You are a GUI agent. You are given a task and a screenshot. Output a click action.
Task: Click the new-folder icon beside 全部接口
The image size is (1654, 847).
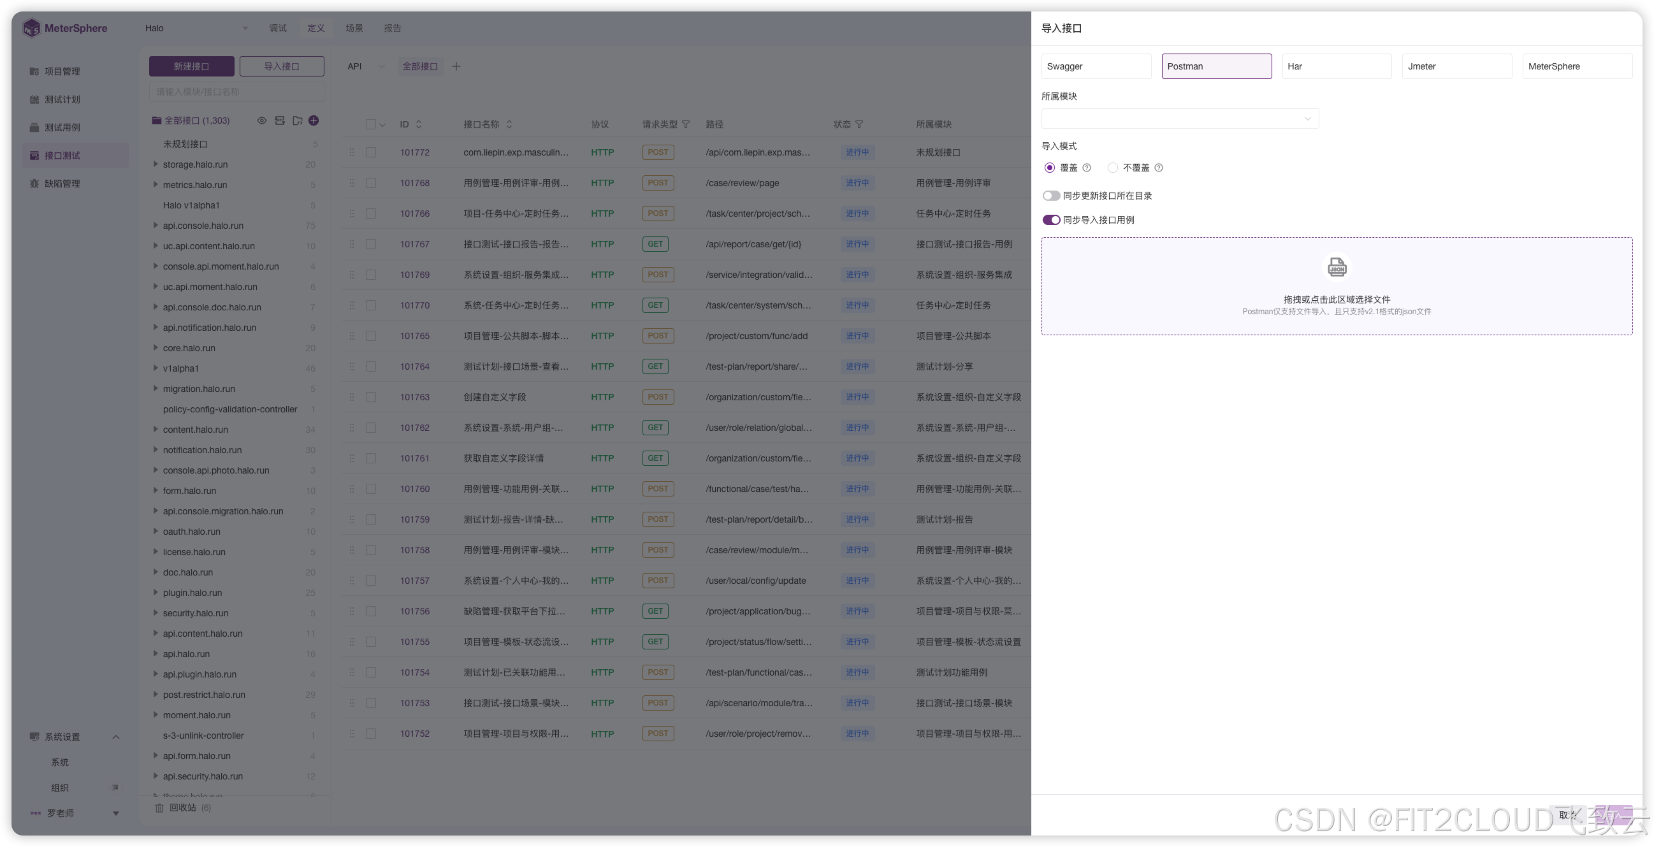click(297, 120)
